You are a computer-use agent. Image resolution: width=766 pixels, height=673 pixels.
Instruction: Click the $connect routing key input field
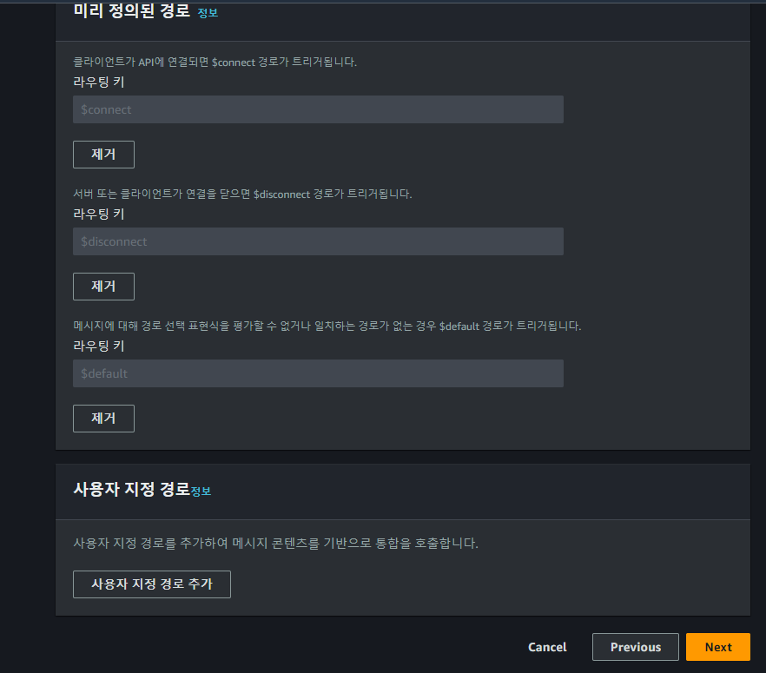point(317,109)
